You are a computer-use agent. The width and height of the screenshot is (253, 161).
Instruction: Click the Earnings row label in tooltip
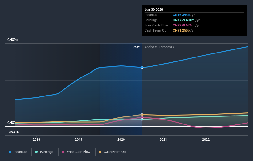click(x=151, y=20)
